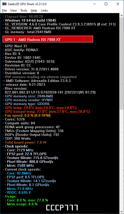Open the Links menu
The width and height of the screenshot is (124, 214).
point(44,11)
